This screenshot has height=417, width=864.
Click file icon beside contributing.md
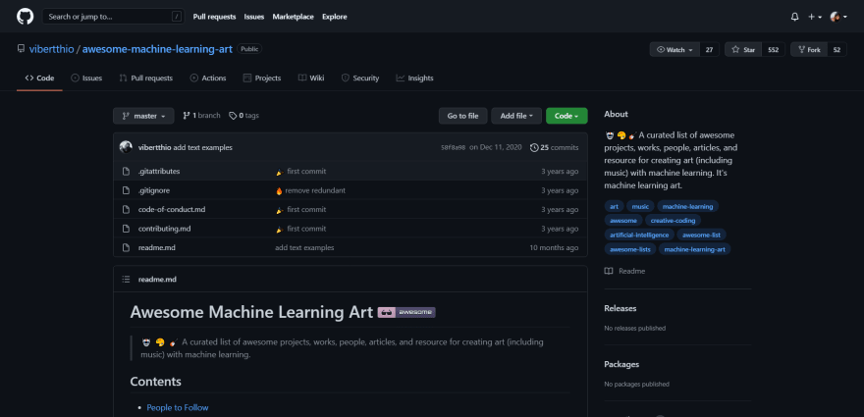[127, 229]
